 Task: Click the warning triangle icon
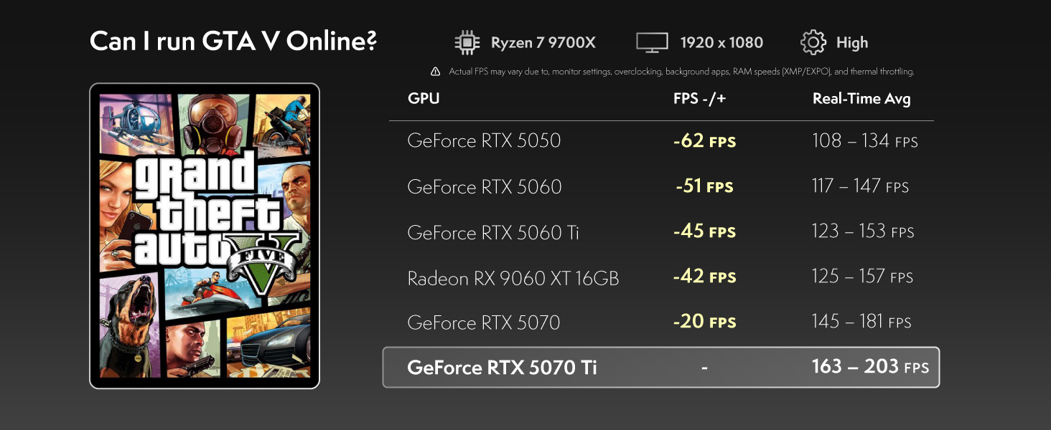pos(435,72)
